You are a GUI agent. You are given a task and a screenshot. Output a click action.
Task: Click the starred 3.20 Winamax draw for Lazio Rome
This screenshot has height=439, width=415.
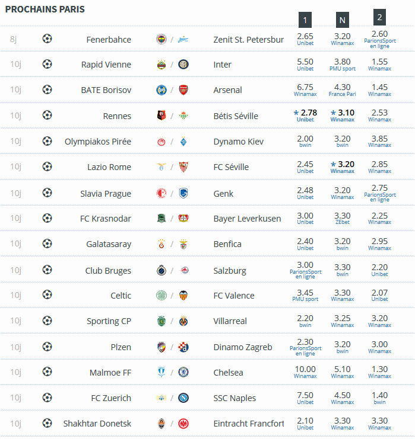tap(343, 167)
